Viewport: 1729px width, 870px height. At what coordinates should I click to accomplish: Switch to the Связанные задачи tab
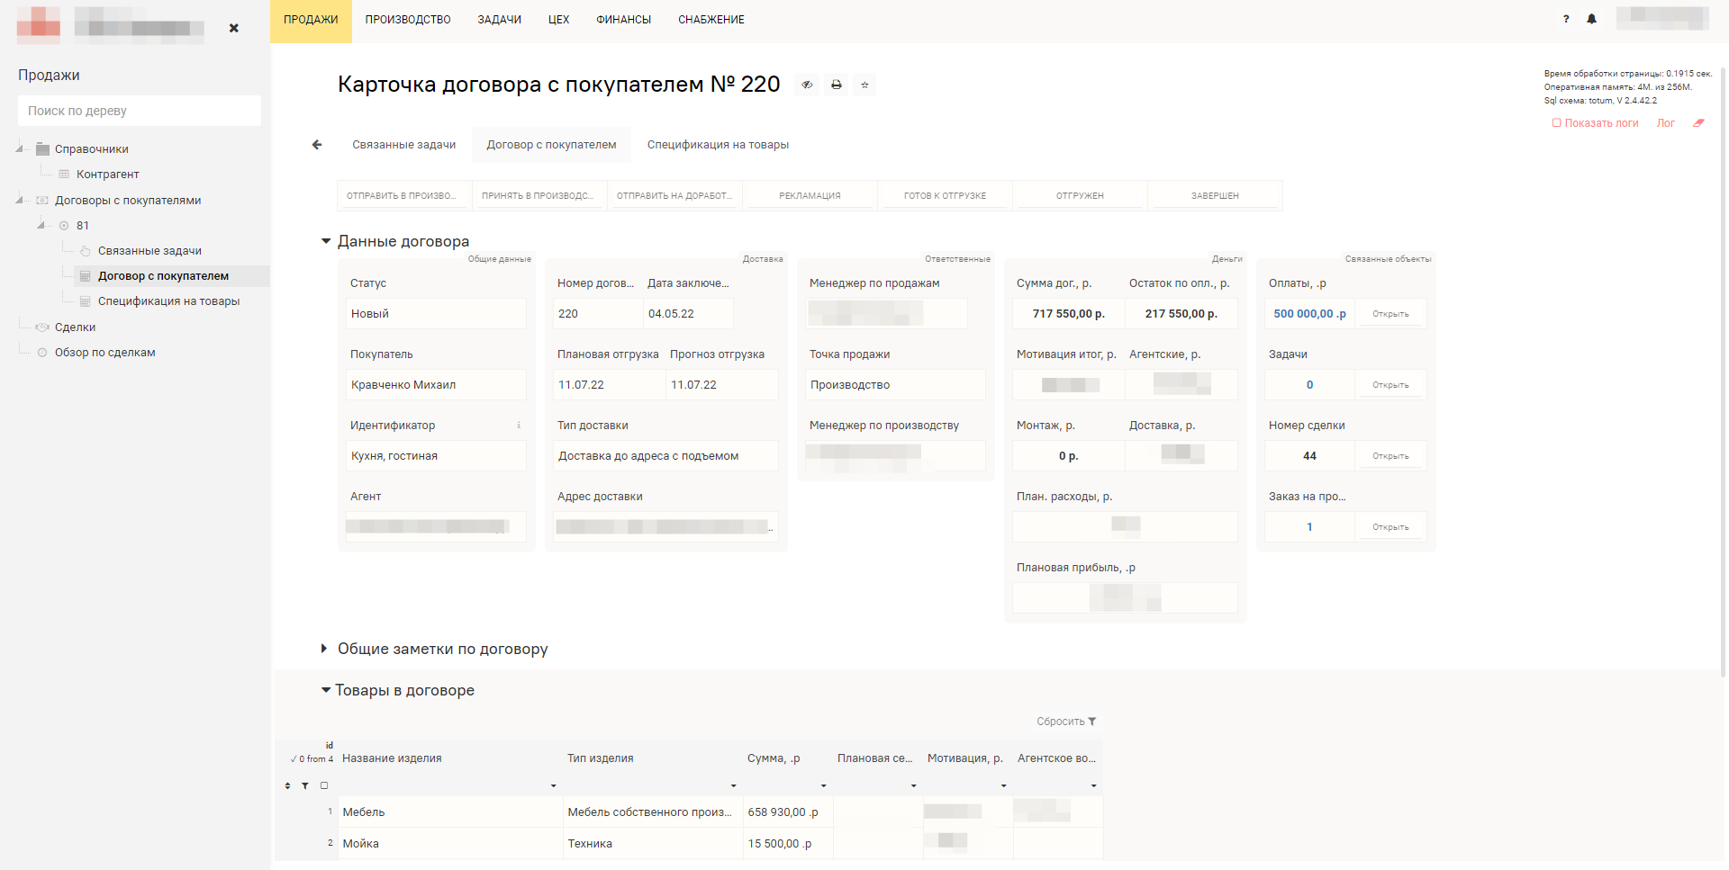[x=404, y=145]
